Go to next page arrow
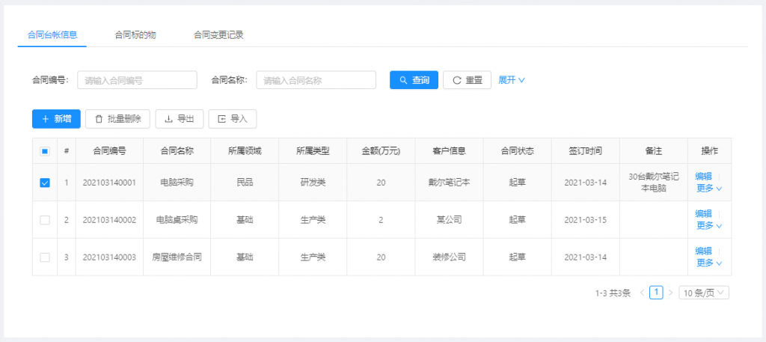Image resolution: width=766 pixels, height=342 pixels. pos(670,293)
